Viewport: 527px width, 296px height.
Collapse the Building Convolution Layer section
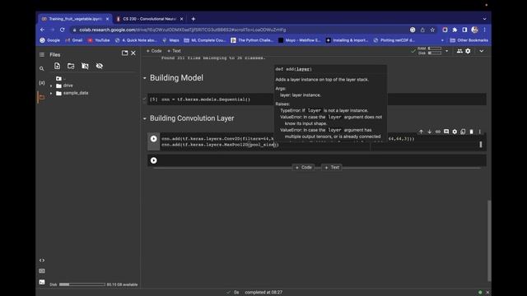[145, 118]
